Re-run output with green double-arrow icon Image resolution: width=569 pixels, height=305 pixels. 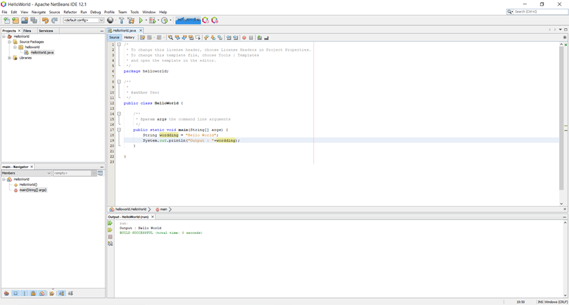click(111, 223)
